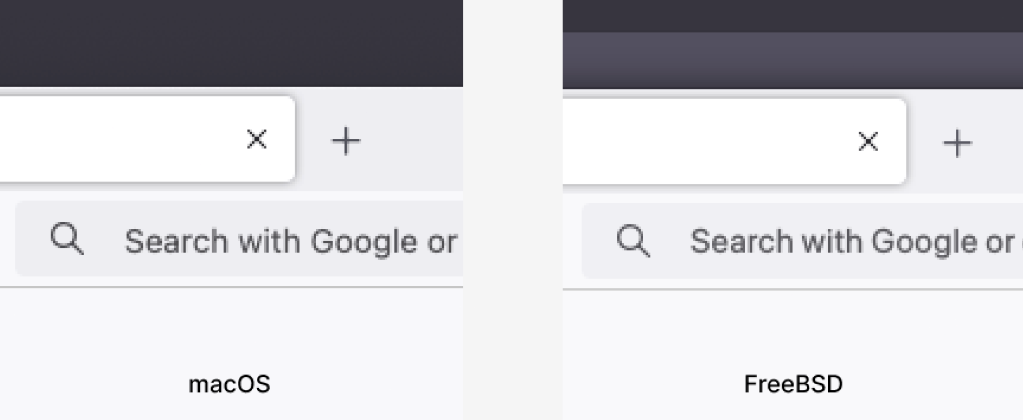The height and width of the screenshot is (420, 1023).
Task: Close the tab in the macOS screenshot
Action: 256,139
